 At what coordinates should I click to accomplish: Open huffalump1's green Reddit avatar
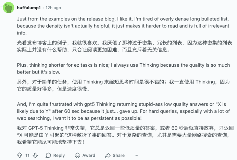click(8, 8)
